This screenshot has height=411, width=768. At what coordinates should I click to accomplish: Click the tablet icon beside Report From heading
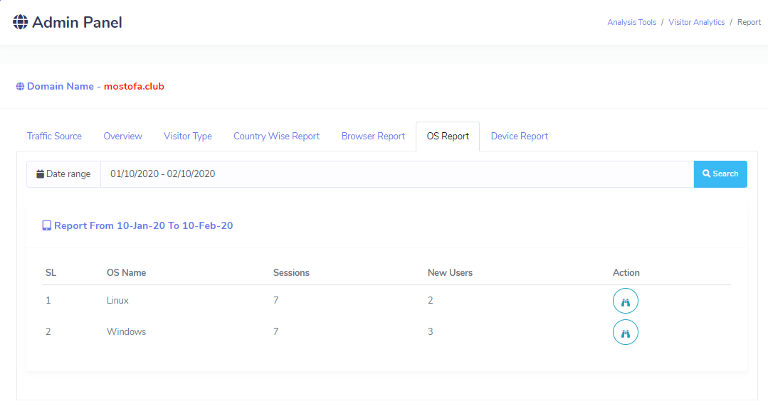pyautogui.click(x=47, y=226)
